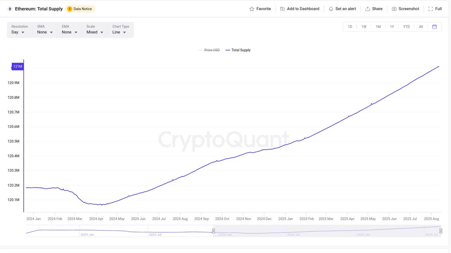Select the YTD time range
Screen dimensions: 451x253
(x=406, y=27)
